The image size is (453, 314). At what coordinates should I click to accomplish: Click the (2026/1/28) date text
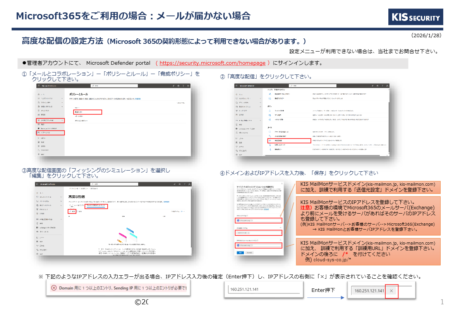coord(426,36)
